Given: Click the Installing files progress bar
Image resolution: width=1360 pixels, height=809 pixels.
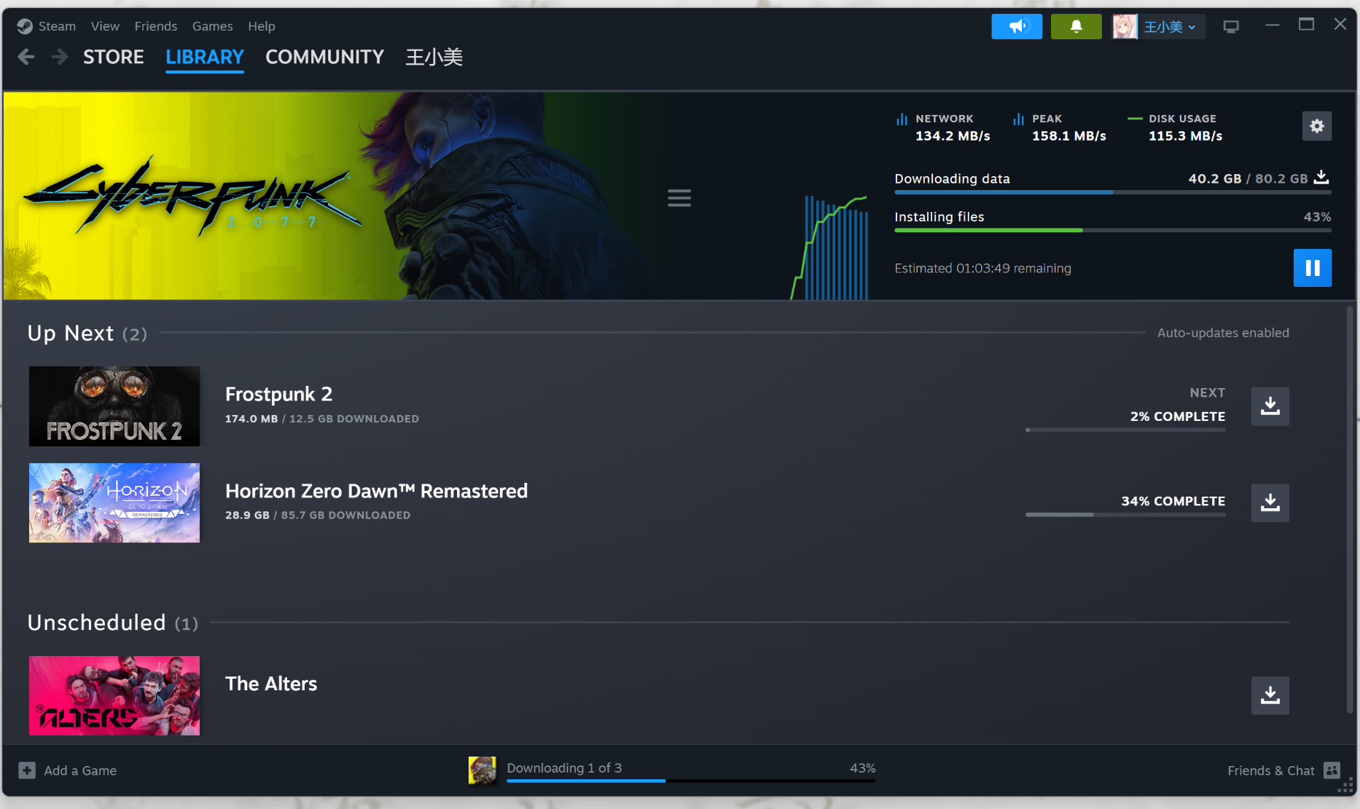Looking at the screenshot, I should [1113, 230].
